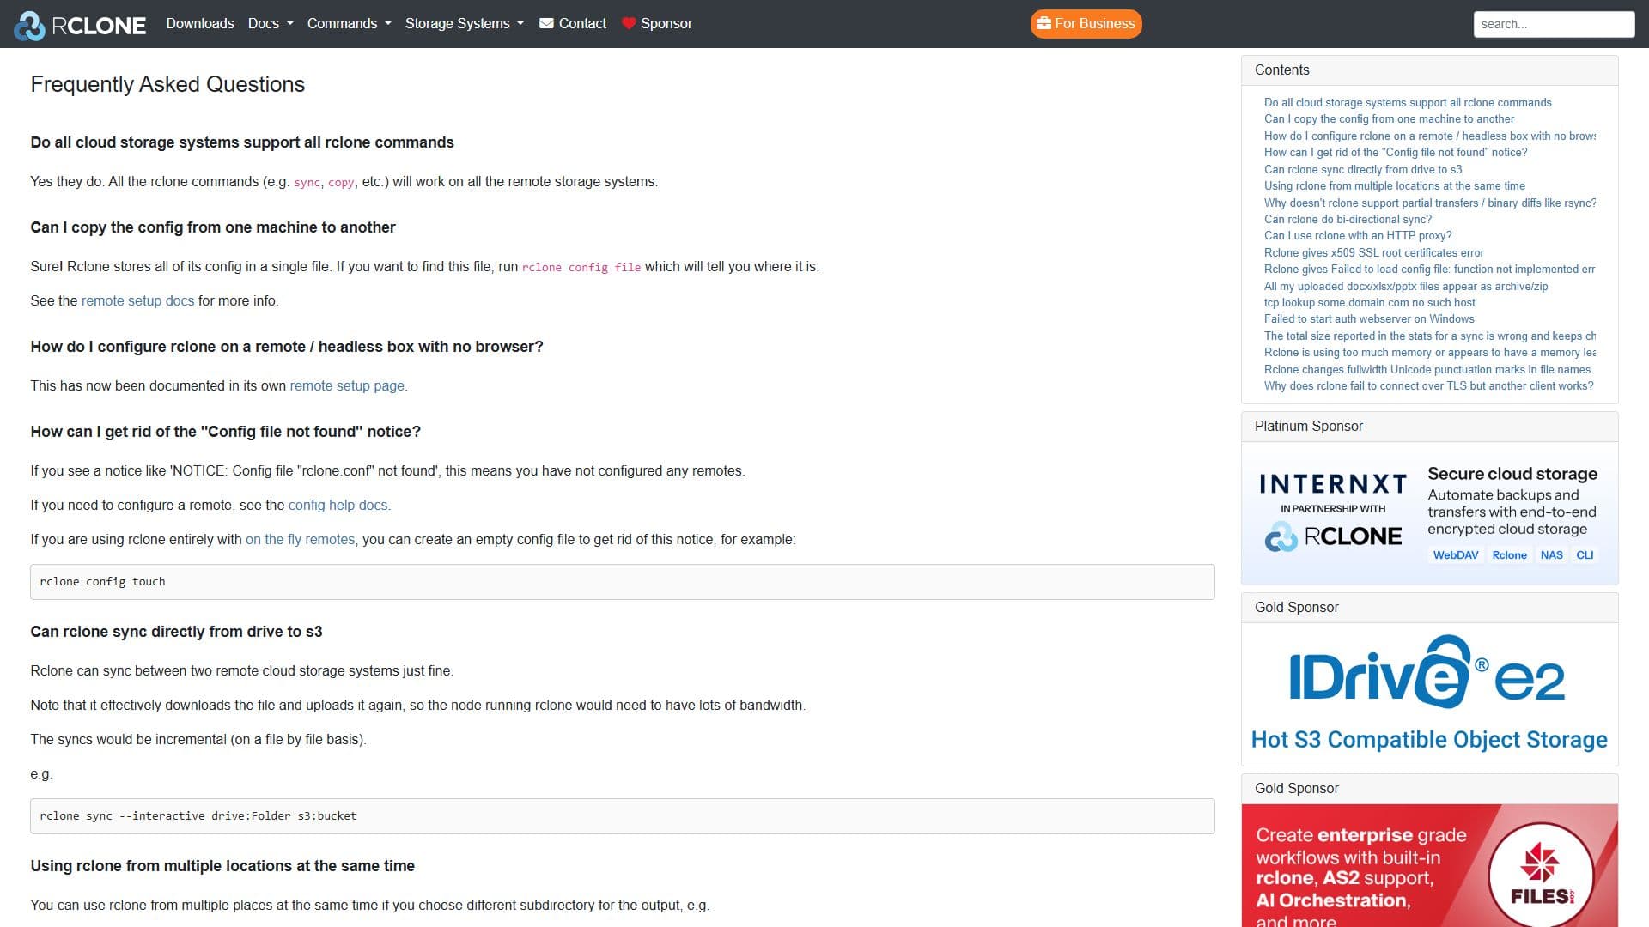Jump to 'tcp lookup some.domain.com no such host'
This screenshot has height=927, width=1649.
coord(1370,303)
